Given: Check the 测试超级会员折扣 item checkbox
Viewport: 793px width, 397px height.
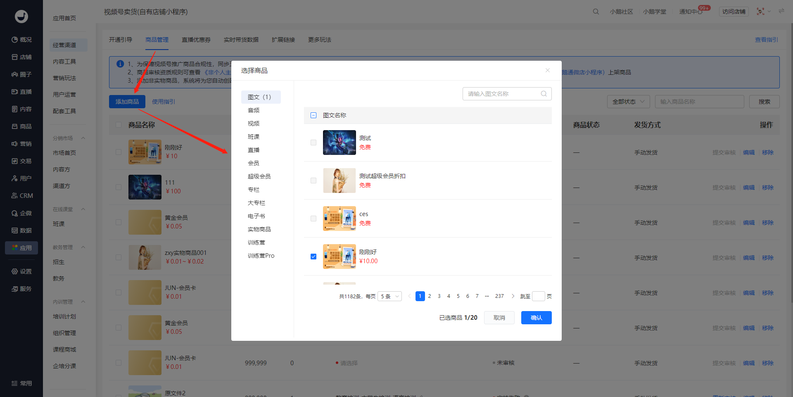Looking at the screenshot, I should click(313, 181).
